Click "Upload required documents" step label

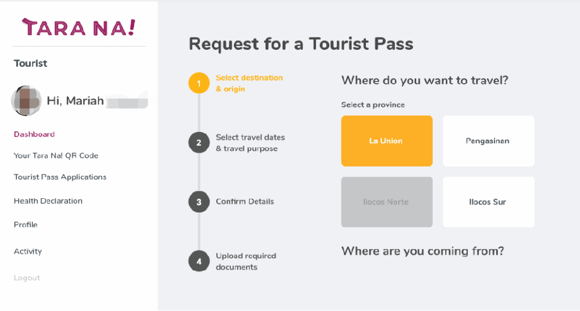(246, 261)
